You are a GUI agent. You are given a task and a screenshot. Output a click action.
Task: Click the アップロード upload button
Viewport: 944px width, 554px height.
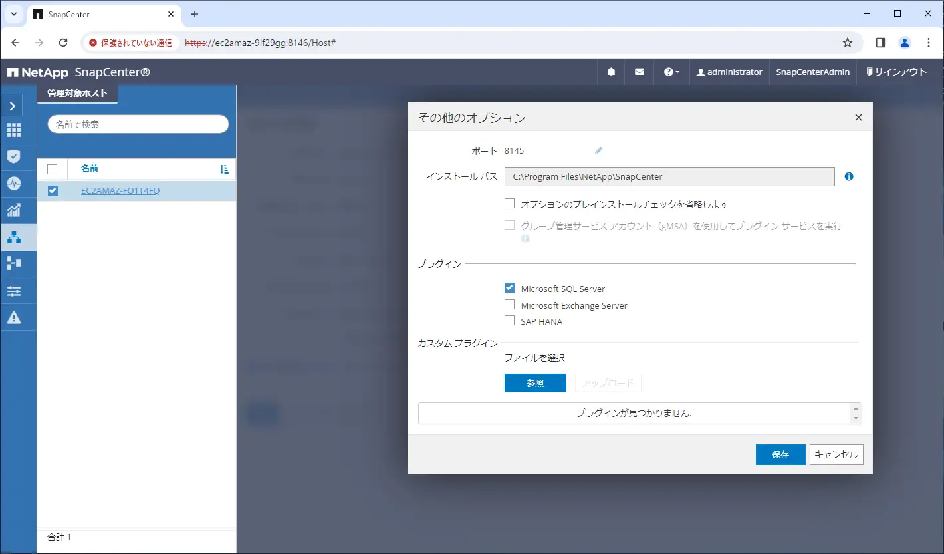[x=608, y=383]
